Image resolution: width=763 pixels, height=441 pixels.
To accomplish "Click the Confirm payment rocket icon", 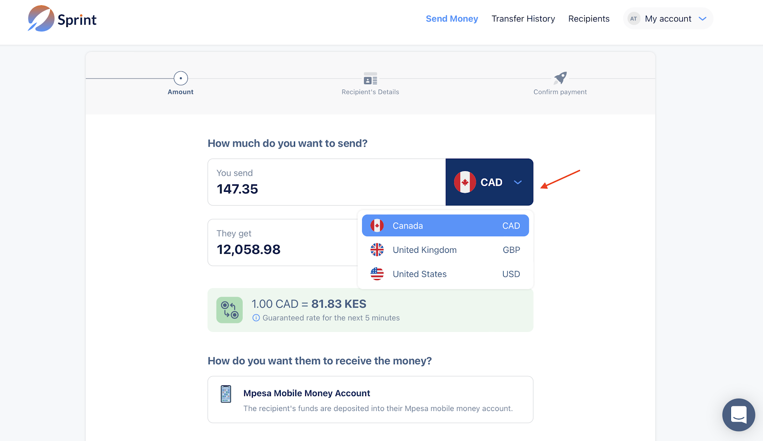I will pyautogui.click(x=560, y=78).
